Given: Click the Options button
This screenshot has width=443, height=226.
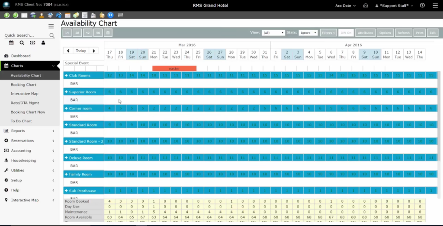Looking at the screenshot, I should 385,33.
